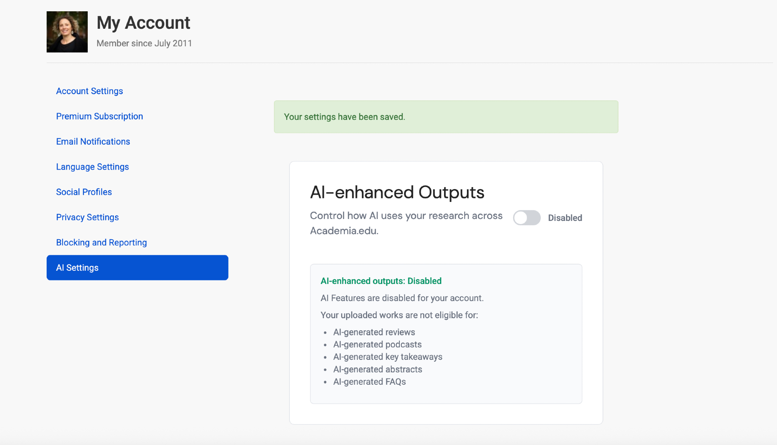This screenshot has height=445, width=777.
Task: Open Social Profiles section
Action: coord(84,192)
